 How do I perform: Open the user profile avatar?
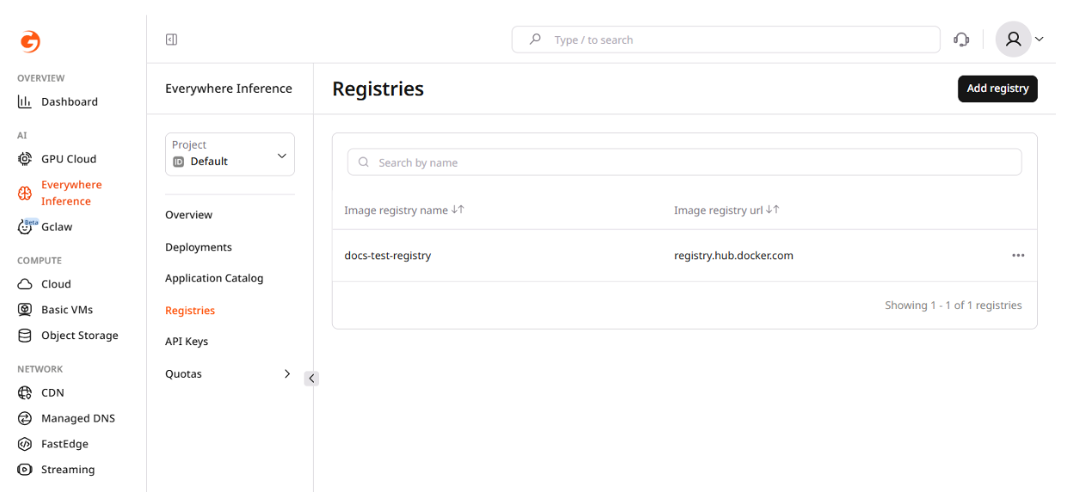coord(1013,39)
